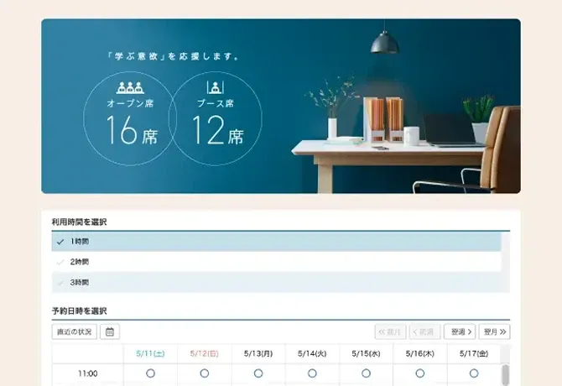Click the 利用時間を選択 heading
Image resolution: width=562 pixels, height=386 pixels.
tap(79, 222)
